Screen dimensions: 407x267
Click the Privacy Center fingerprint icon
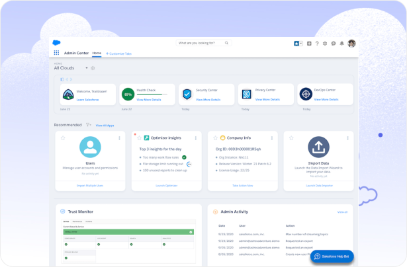pos(246,94)
